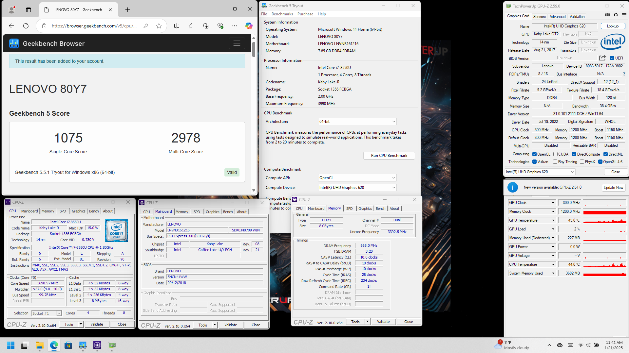Toggle the PhysX checkbox
The image size is (629, 353).
(582, 162)
